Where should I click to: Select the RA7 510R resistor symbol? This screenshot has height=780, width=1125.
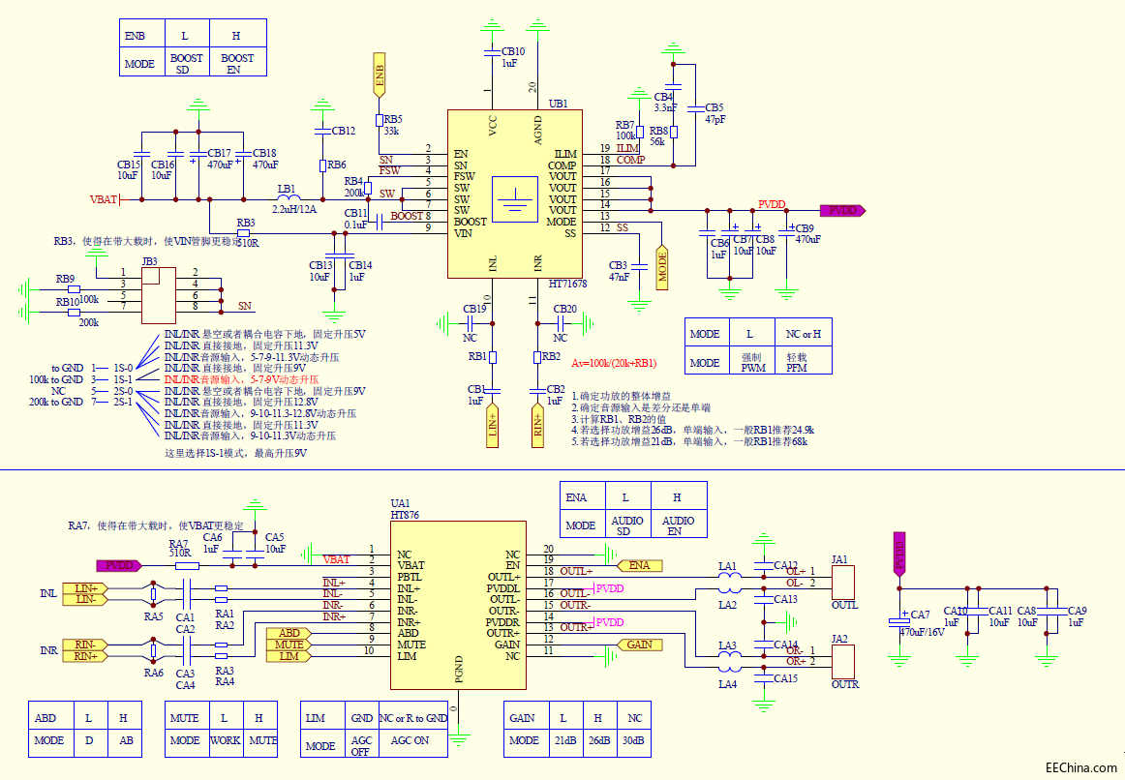[187, 565]
